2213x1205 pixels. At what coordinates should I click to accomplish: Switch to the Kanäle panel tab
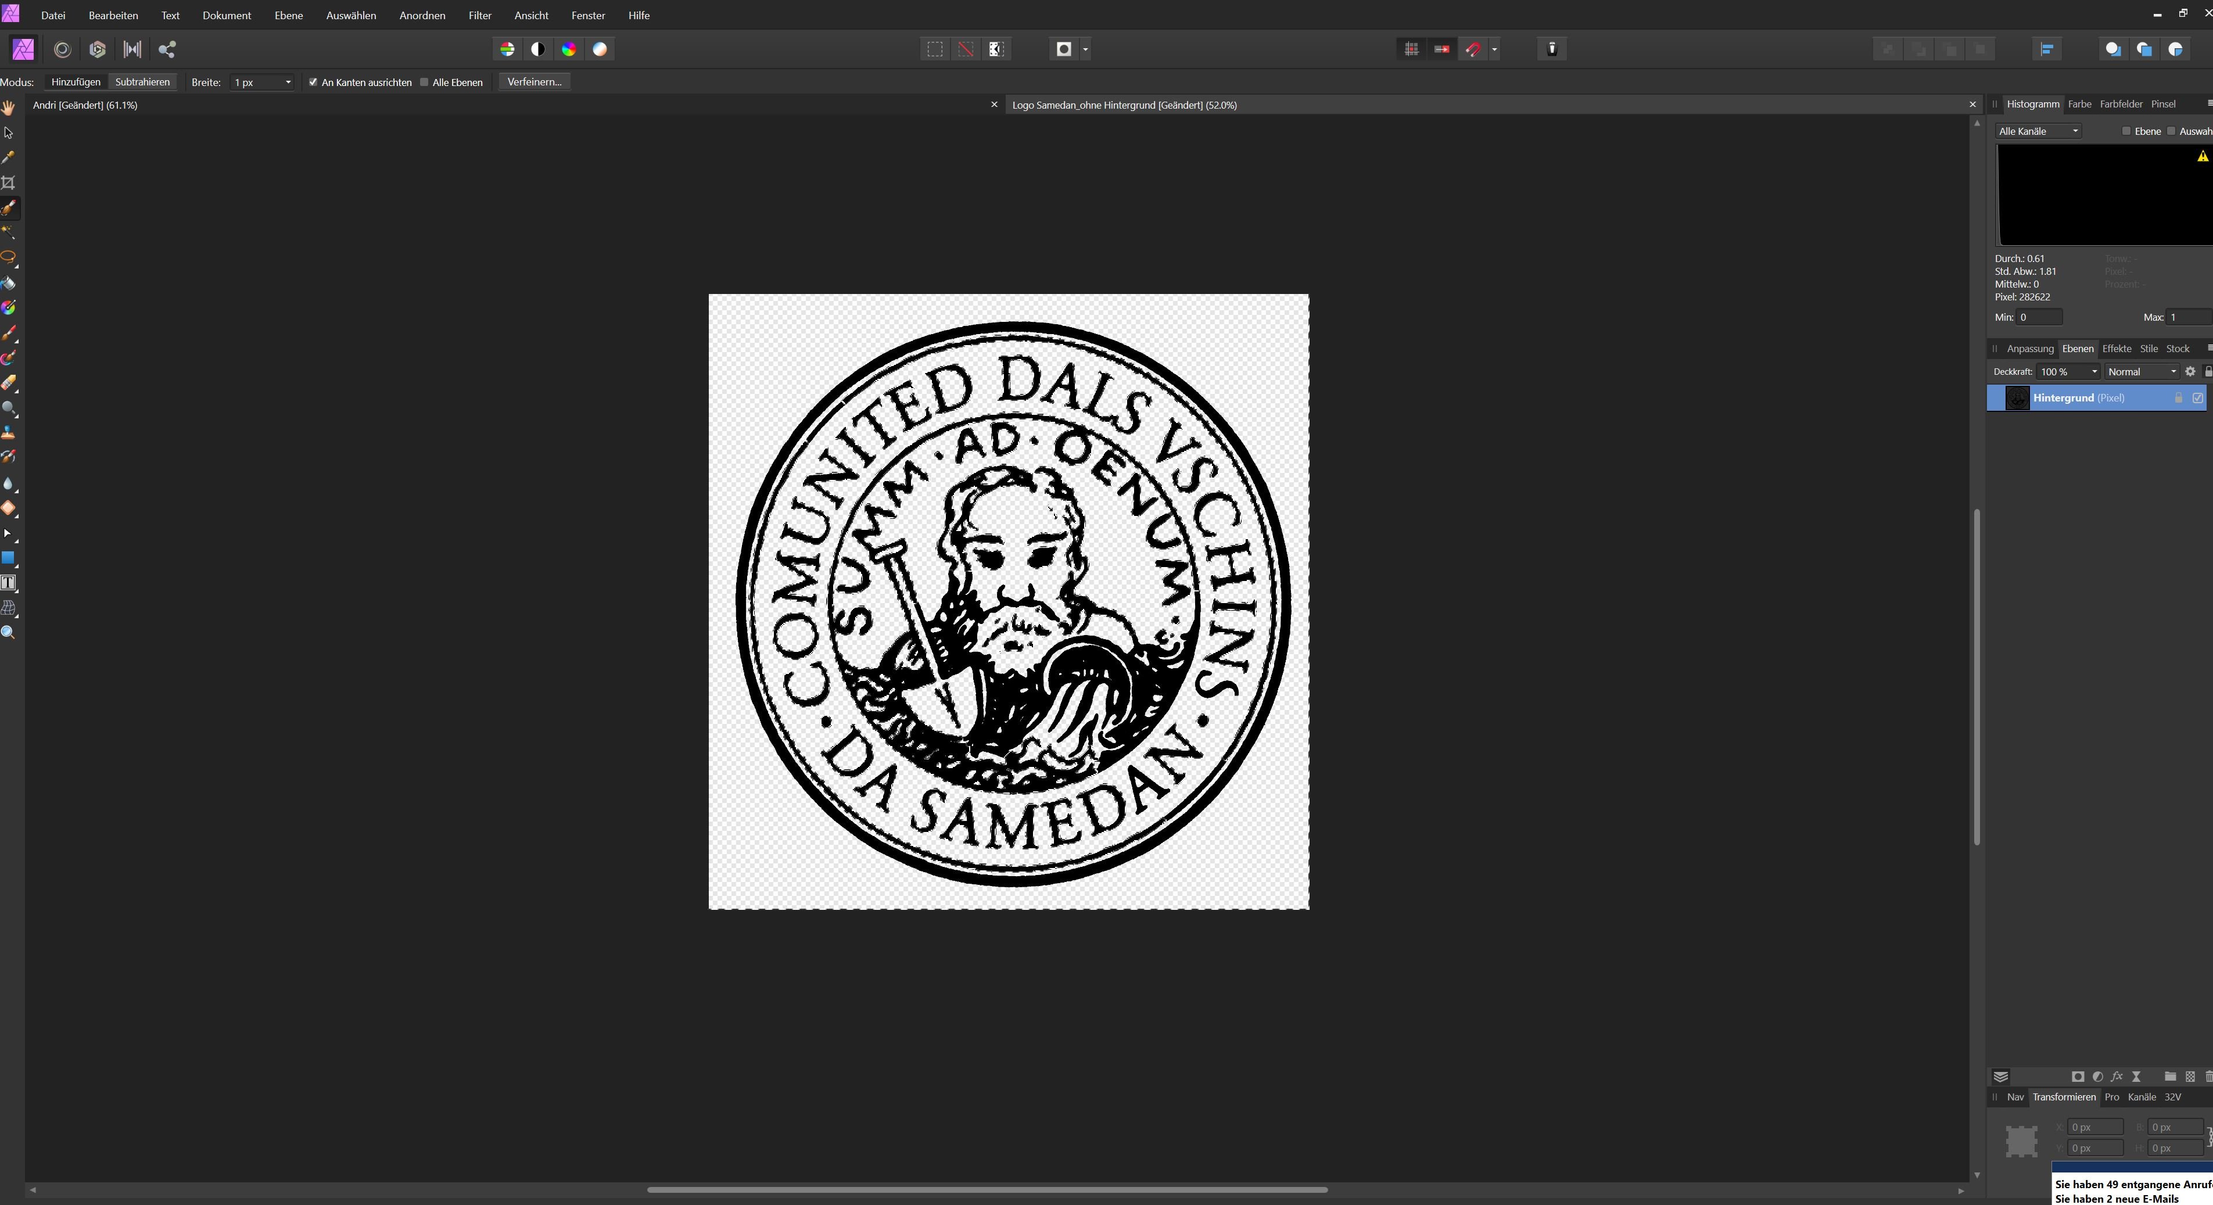tap(2142, 1097)
